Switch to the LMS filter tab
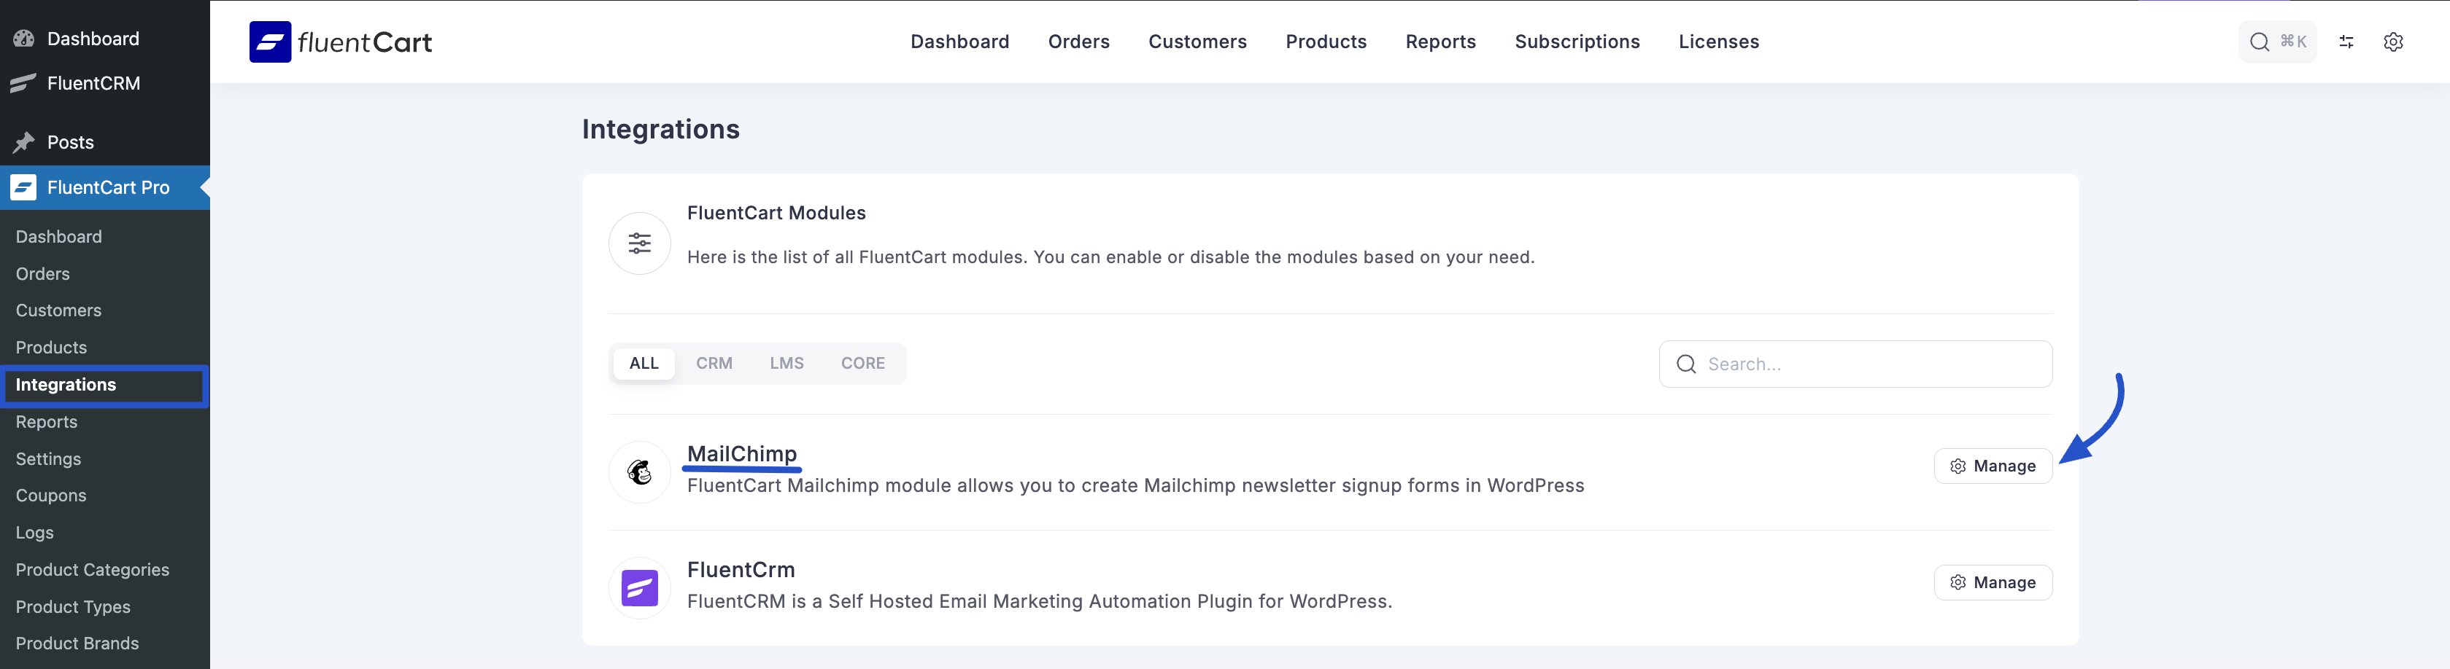 coord(787,363)
